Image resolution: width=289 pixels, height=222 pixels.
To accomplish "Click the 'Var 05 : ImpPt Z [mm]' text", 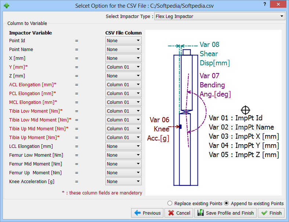I will coord(244,155).
